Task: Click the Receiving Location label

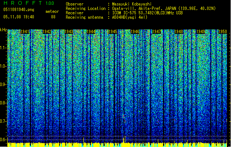Action: point(86,8)
